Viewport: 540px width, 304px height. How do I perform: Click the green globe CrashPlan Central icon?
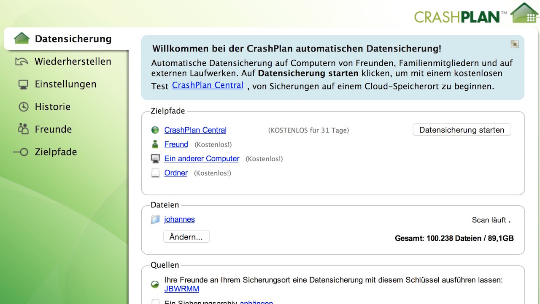point(155,130)
